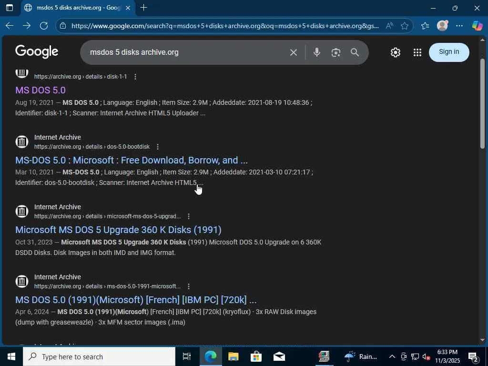Reload the page with the Refresh icon
The width and height of the screenshot is (488, 366).
click(44, 26)
